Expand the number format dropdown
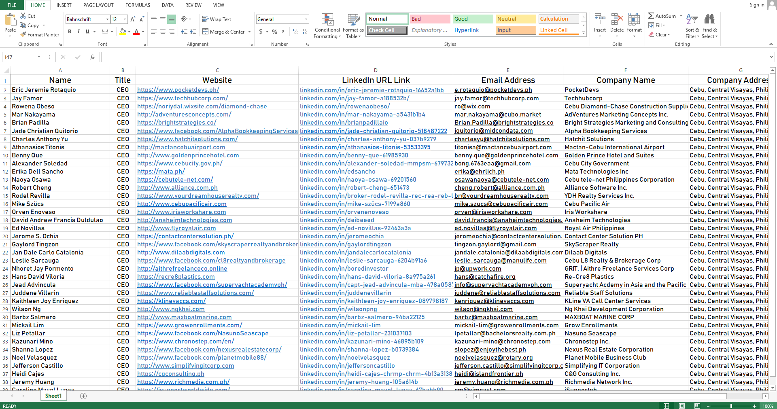This screenshot has height=409, width=777. point(306,19)
